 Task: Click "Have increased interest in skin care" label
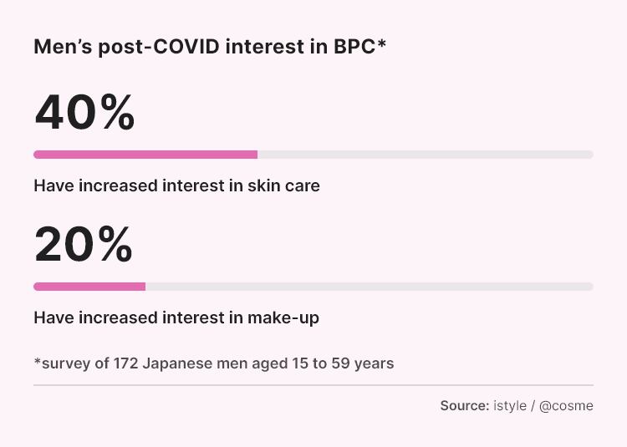(176, 185)
